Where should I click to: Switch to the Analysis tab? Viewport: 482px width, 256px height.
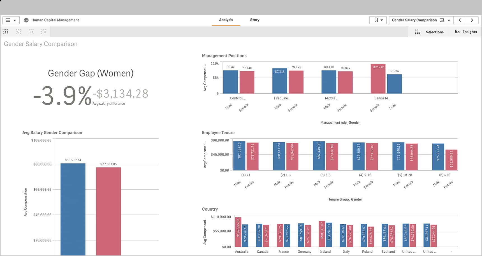(x=226, y=20)
